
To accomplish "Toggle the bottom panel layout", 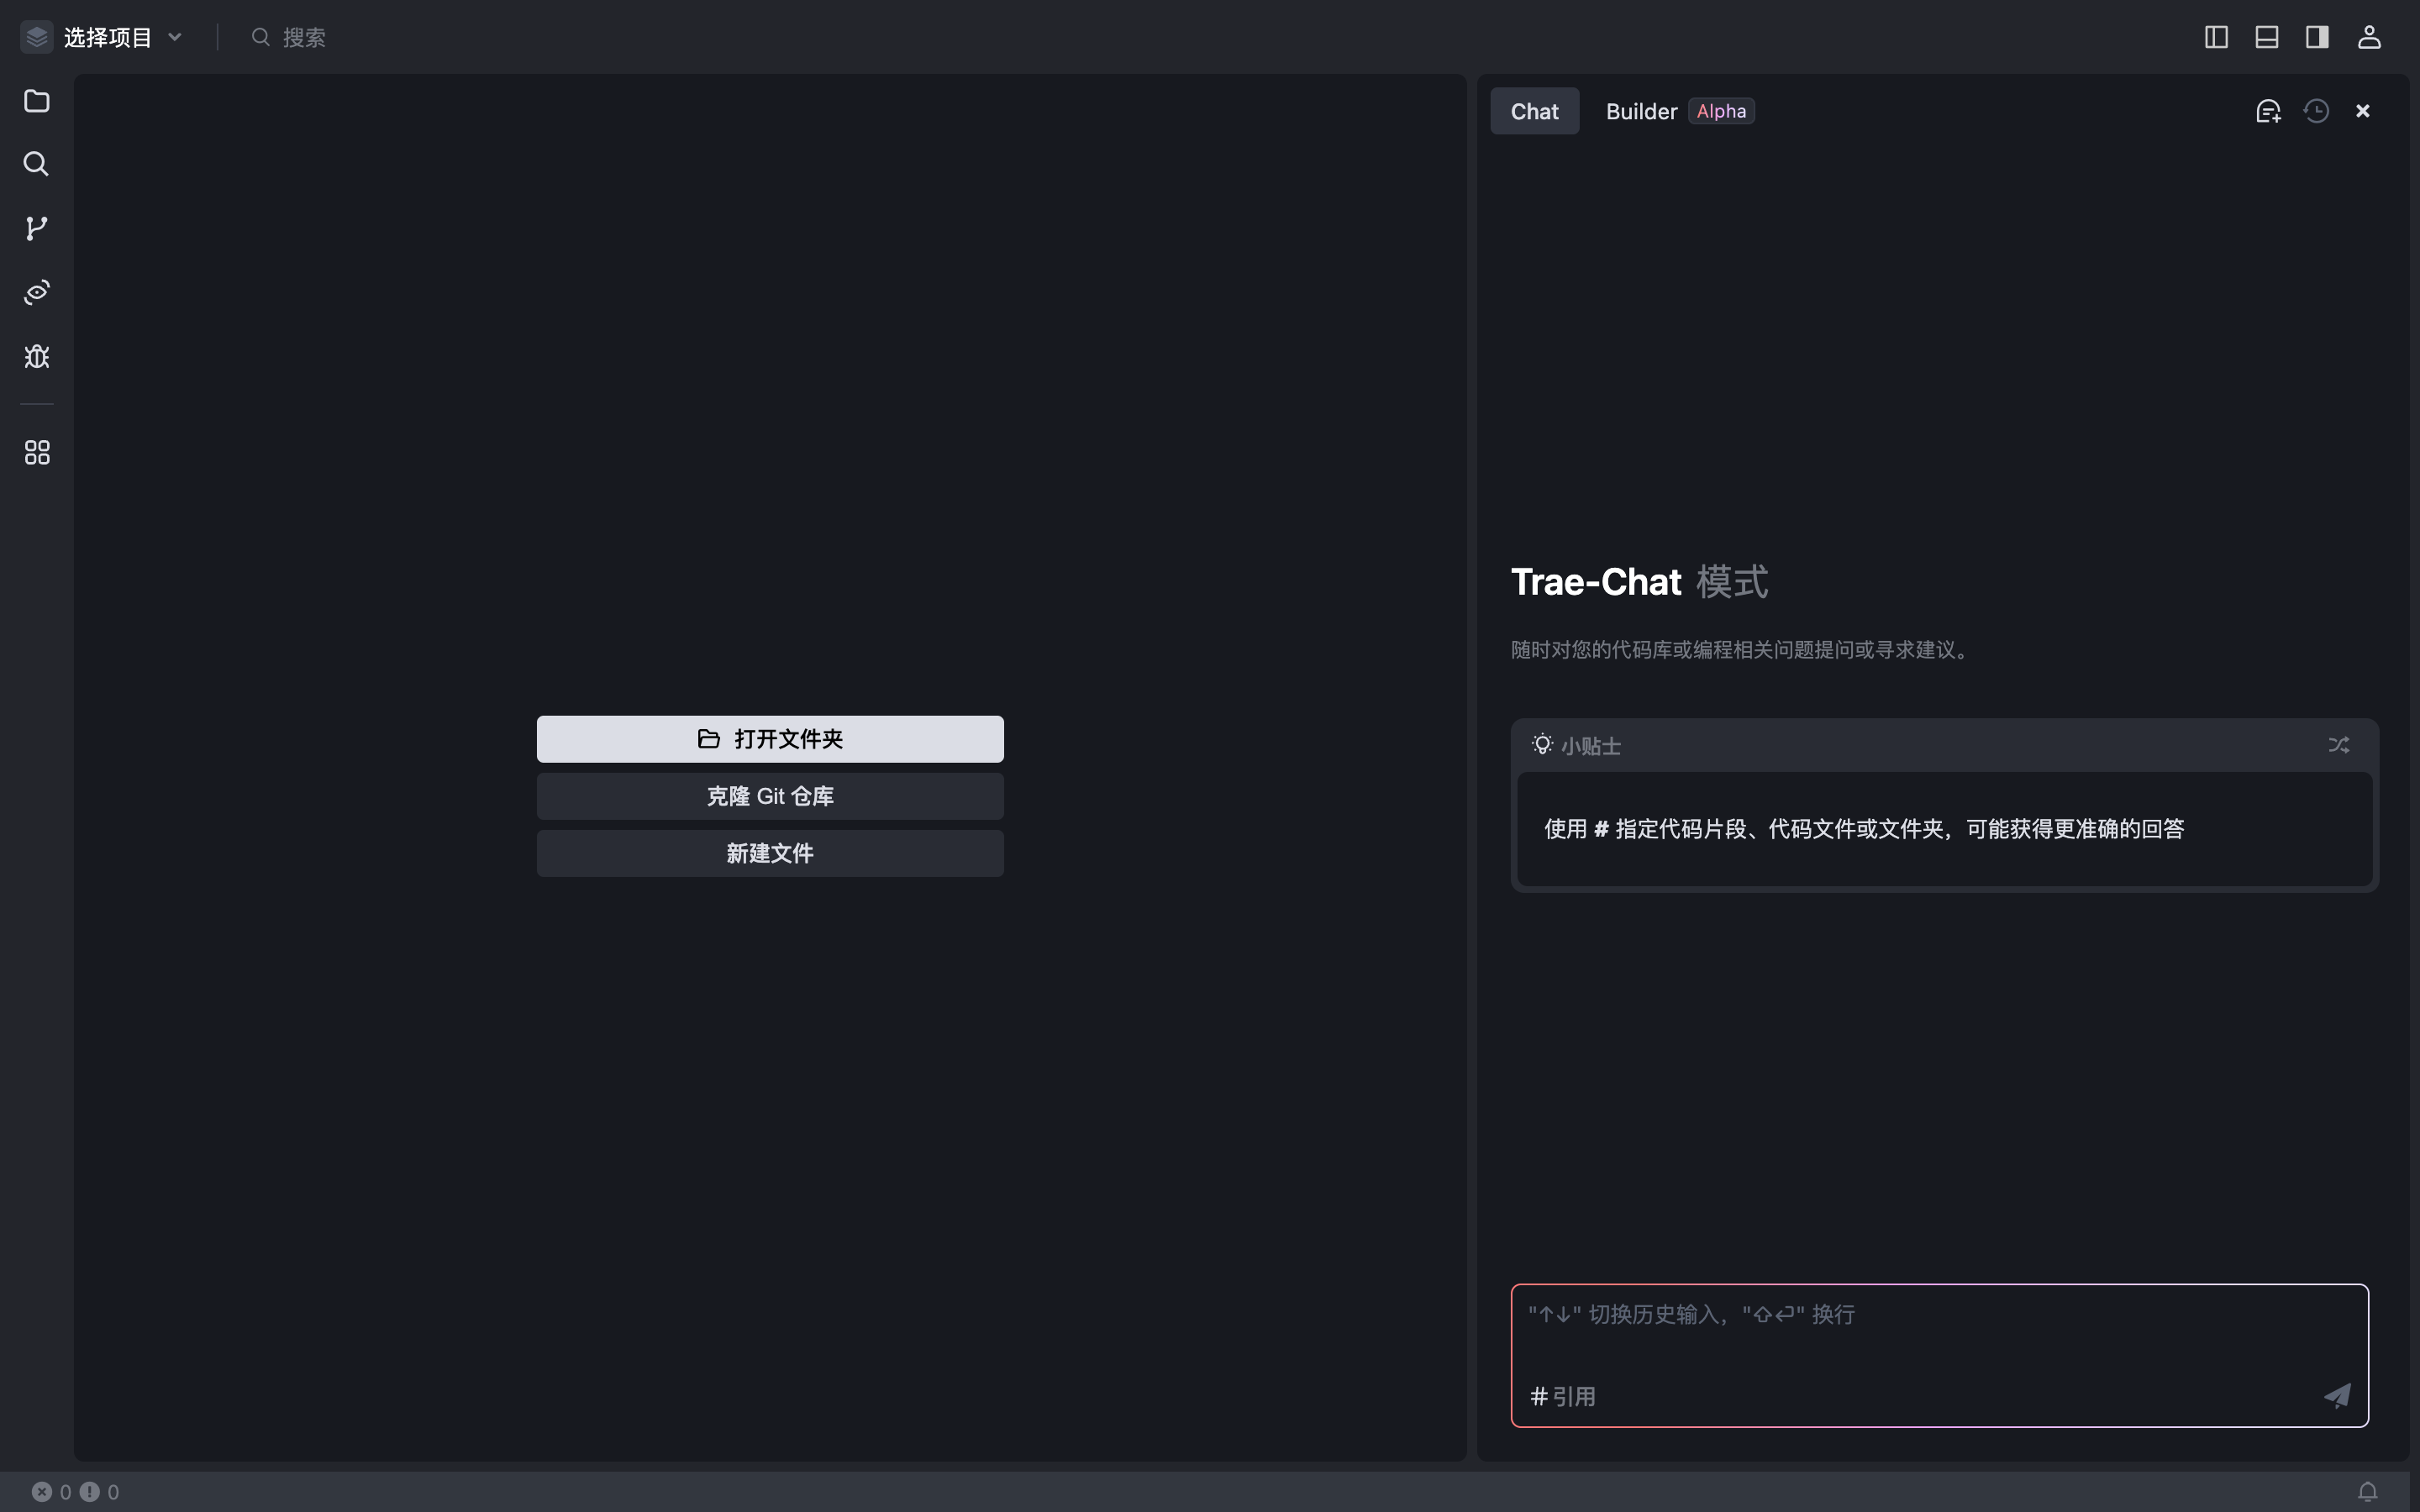I will [2267, 37].
